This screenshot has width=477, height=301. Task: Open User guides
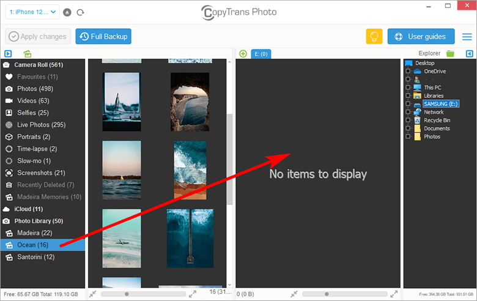point(421,37)
